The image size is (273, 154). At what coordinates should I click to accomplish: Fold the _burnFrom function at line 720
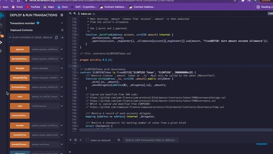click(x=78, y=35)
